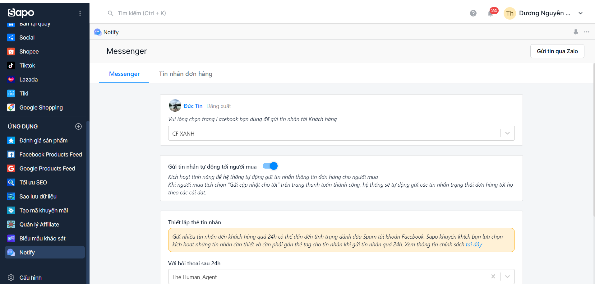Viewport: 595px width, 284px height.
Task: Switch to Tin nhắn đơn hàng tab
Action: coord(186,74)
